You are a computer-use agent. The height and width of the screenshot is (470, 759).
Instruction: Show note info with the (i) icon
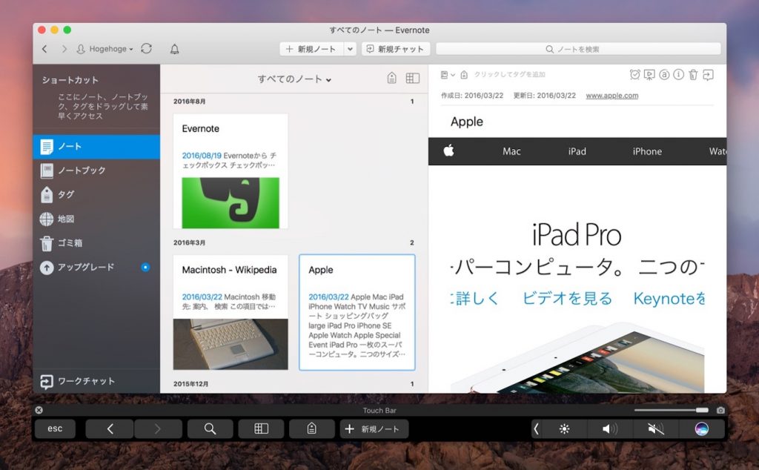click(678, 75)
